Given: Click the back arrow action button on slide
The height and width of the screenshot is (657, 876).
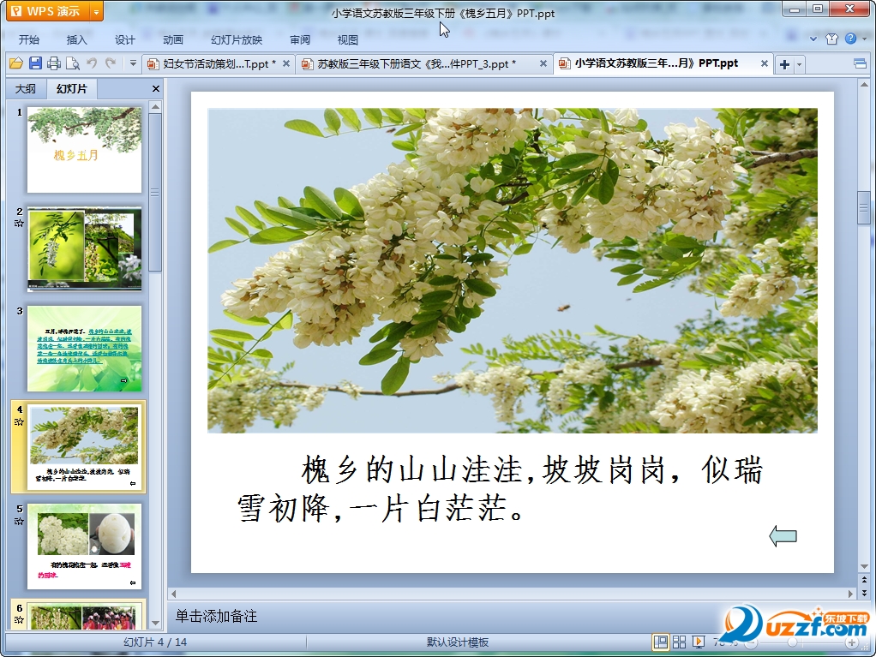Looking at the screenshot, I should [x=783, y=536].
